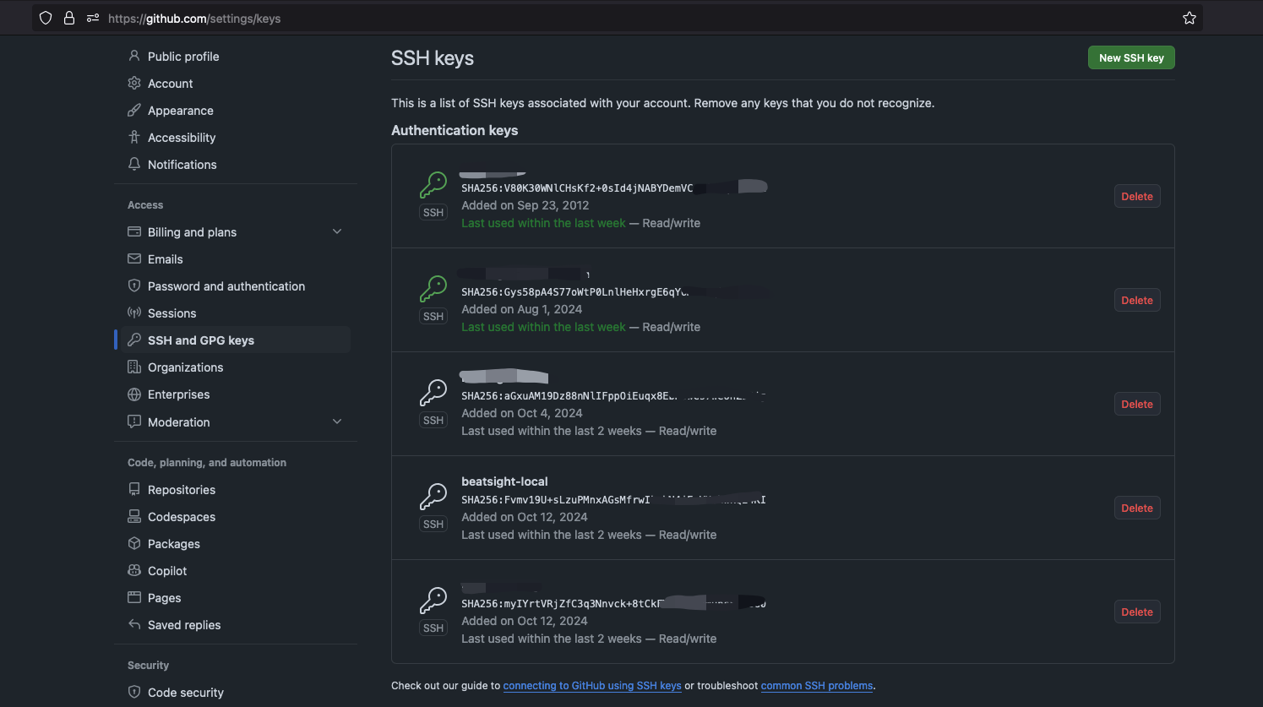Viewport: 1263px width, 707px height.
Task: Open the browser tracking protection shield panel
Action: [x=45, y=17]
